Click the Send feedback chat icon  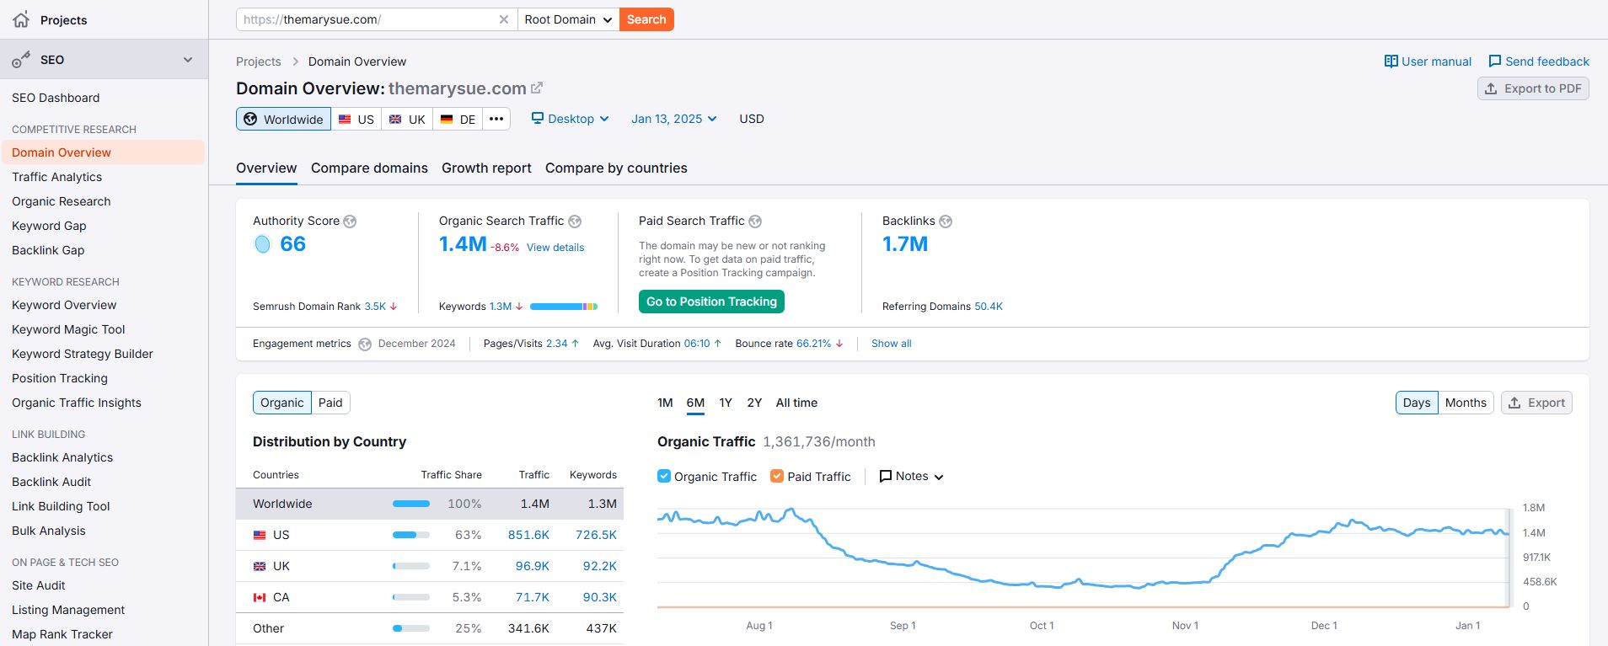click(x=1495, y=61)
